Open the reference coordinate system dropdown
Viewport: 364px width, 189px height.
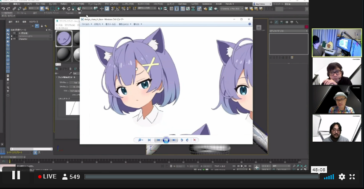tap(87, 8)
